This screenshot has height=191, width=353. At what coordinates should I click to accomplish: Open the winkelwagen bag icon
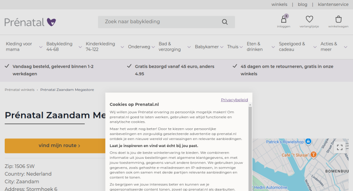pos(338,19)
